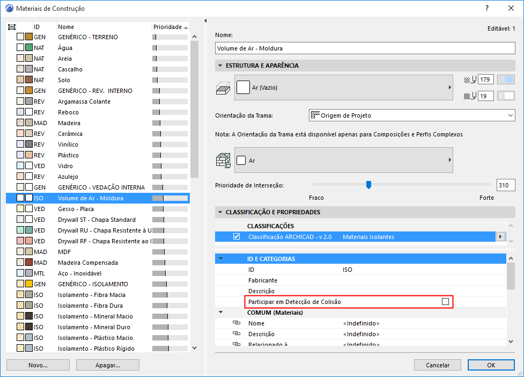The width and height of the screenshot is (524, 377).
Task: Click the Novo... button
Action: click(38, 365)
